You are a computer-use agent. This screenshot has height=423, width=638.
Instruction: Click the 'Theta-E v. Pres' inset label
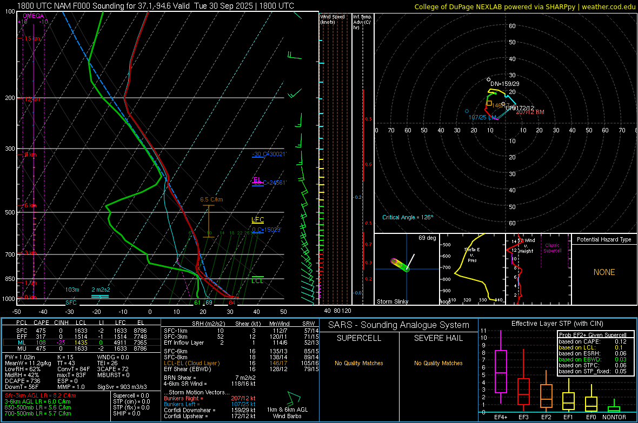coord(472,254)
